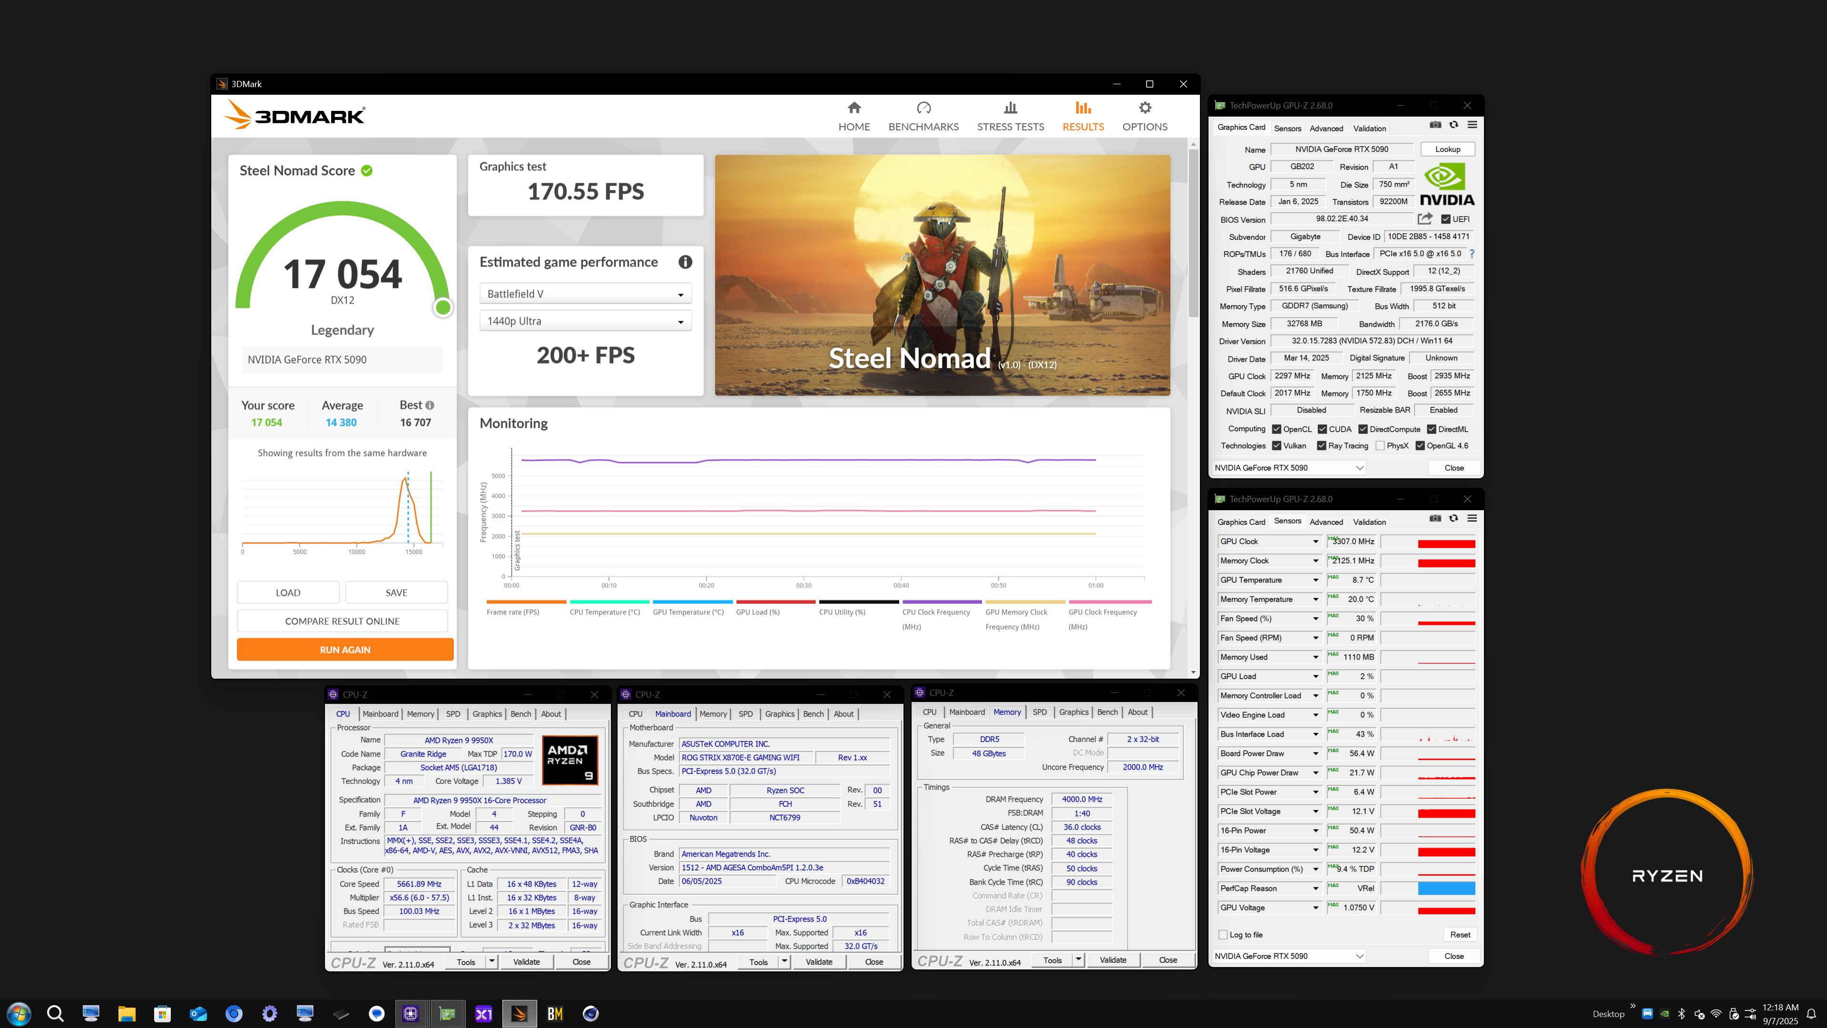Screen dimensions: 1827x1028
Task: Expand the PerfCap Reason sensor dropdown
Action: (1316, 888)
